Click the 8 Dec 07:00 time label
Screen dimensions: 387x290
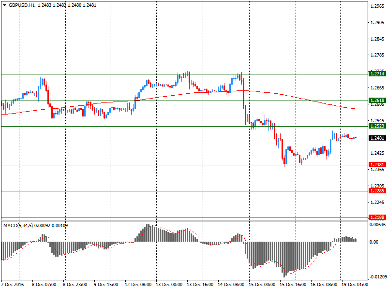click(x=44, y=285)
